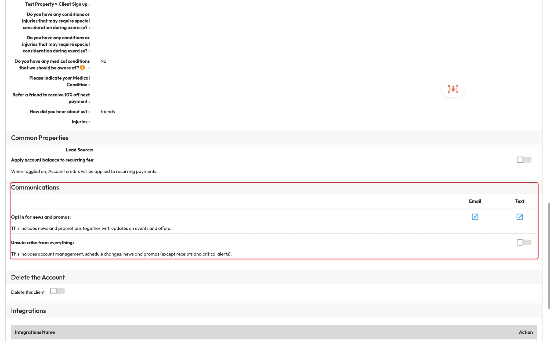The height and width of the screenshot is (342, 550).
Task: Click the Integrations Name column header
Action: pos(35,332)
